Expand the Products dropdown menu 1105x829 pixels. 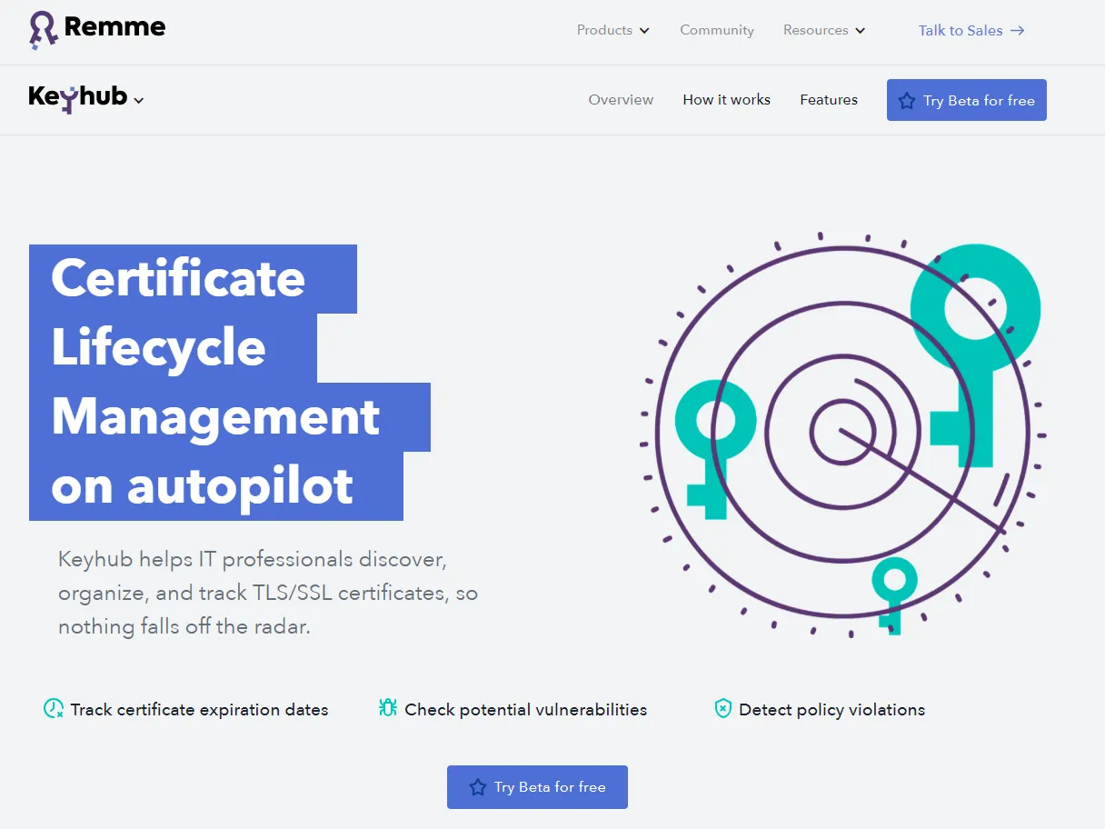point(613,30)
